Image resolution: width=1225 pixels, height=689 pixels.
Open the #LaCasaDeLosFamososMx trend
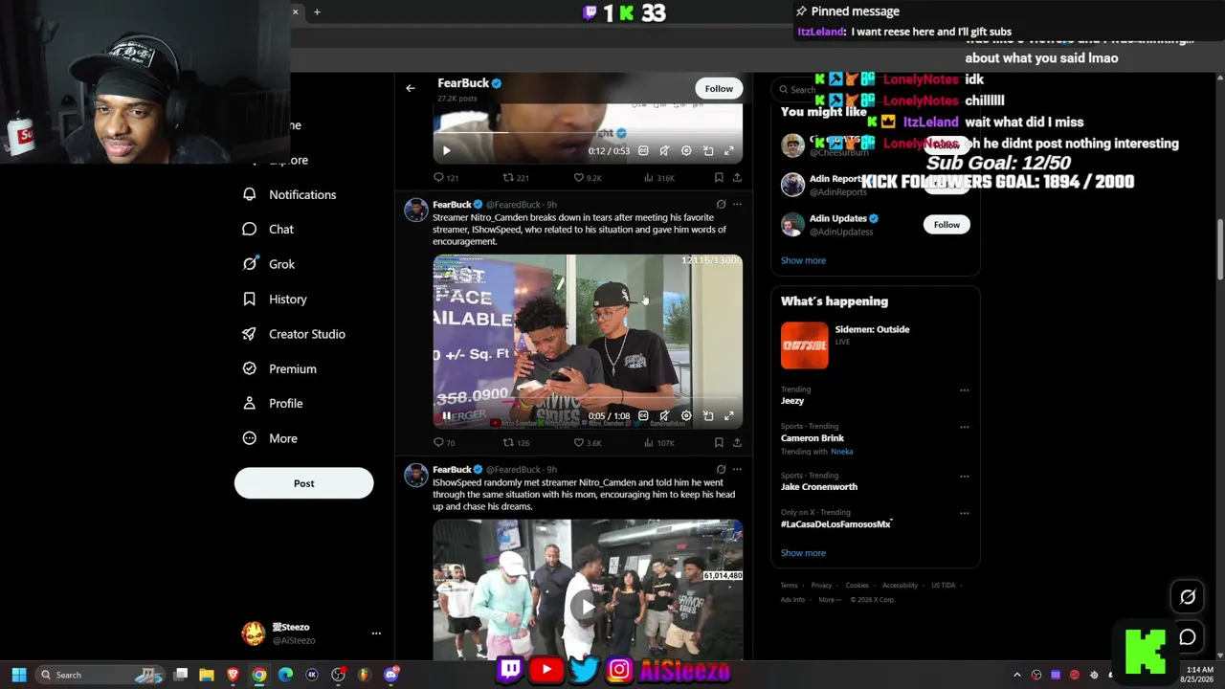point(836,524)
